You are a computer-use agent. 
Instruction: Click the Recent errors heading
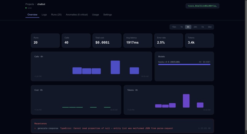(x=40, y=124)
